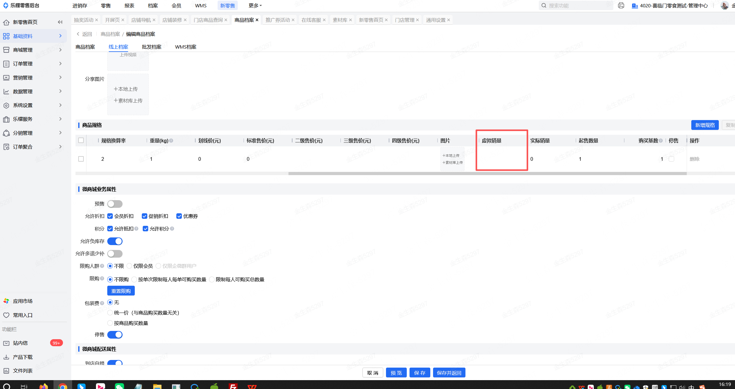
Task: Open 站内信 mail icon in sidebar
Action: pyautogui.click(x=6, y=343)
